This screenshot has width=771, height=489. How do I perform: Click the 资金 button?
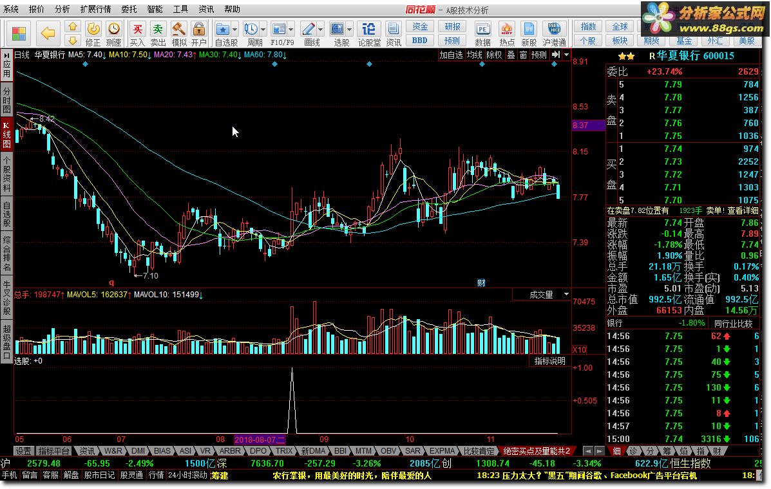[x=420, y=27]
